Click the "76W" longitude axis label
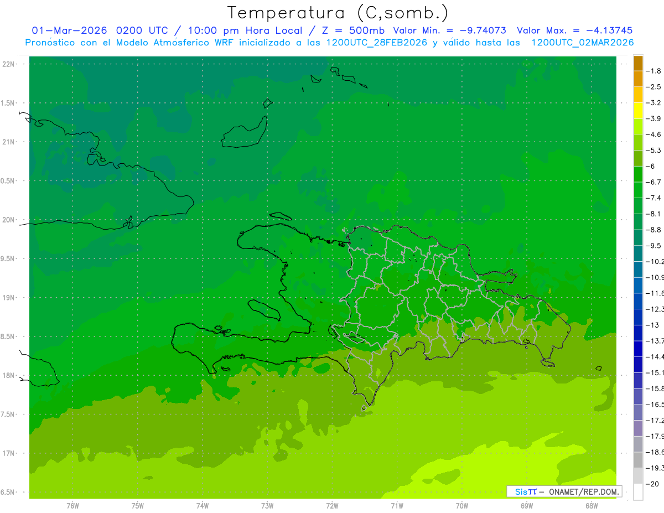The height and width of the screenshot is (513, 664). coord(72,506)
